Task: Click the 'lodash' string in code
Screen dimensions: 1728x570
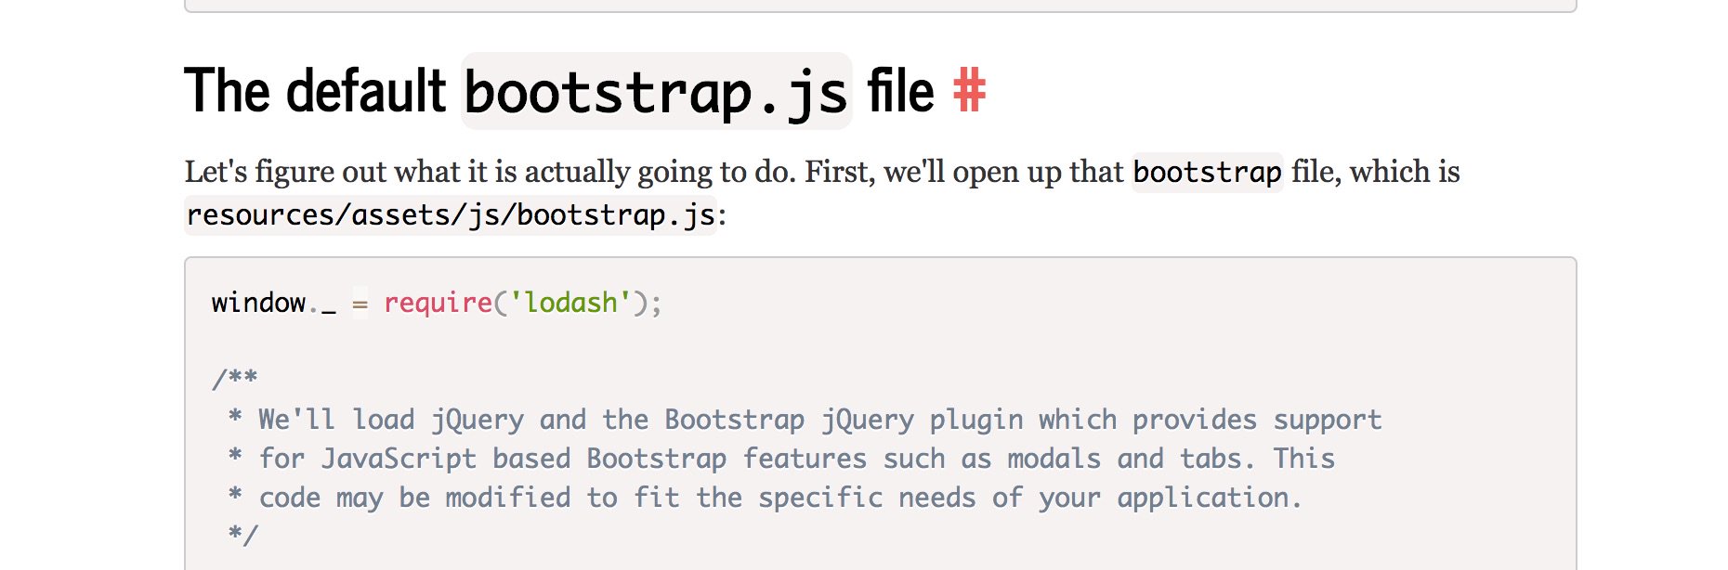Action: pyautogui.click(x=570, y=303)
